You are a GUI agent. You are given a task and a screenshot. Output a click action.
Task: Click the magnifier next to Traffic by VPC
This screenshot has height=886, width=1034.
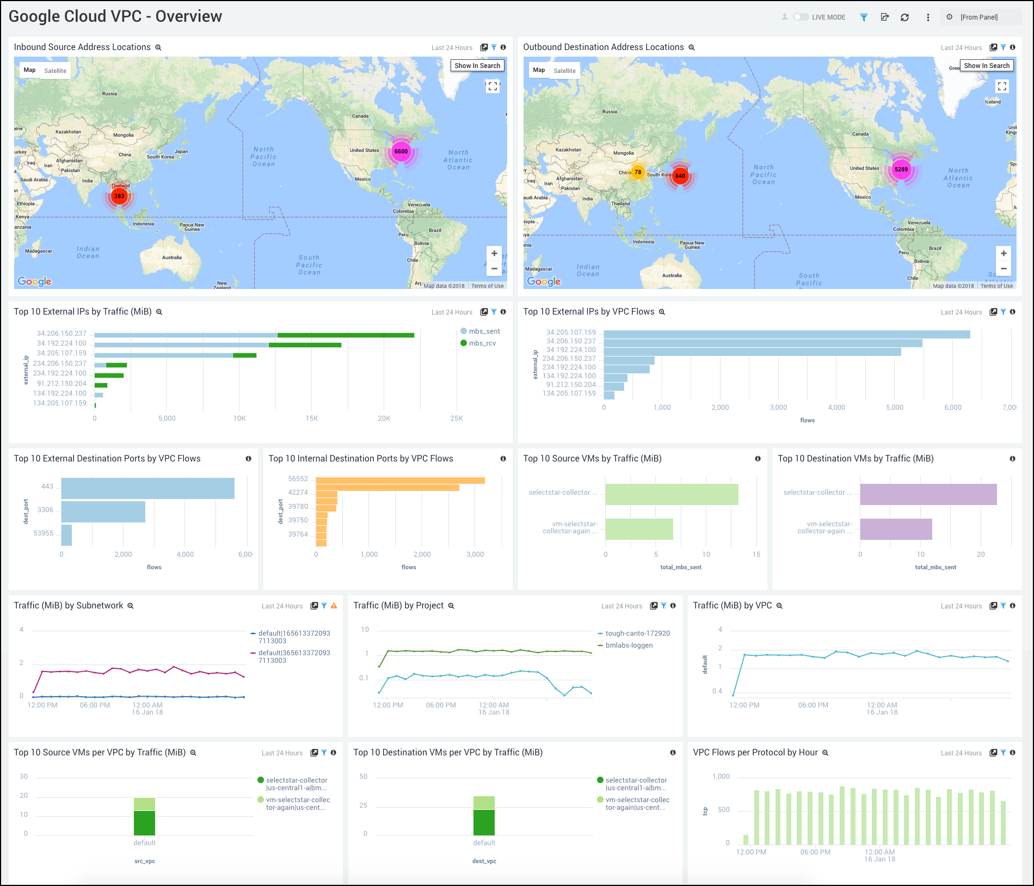pos(779,606)
